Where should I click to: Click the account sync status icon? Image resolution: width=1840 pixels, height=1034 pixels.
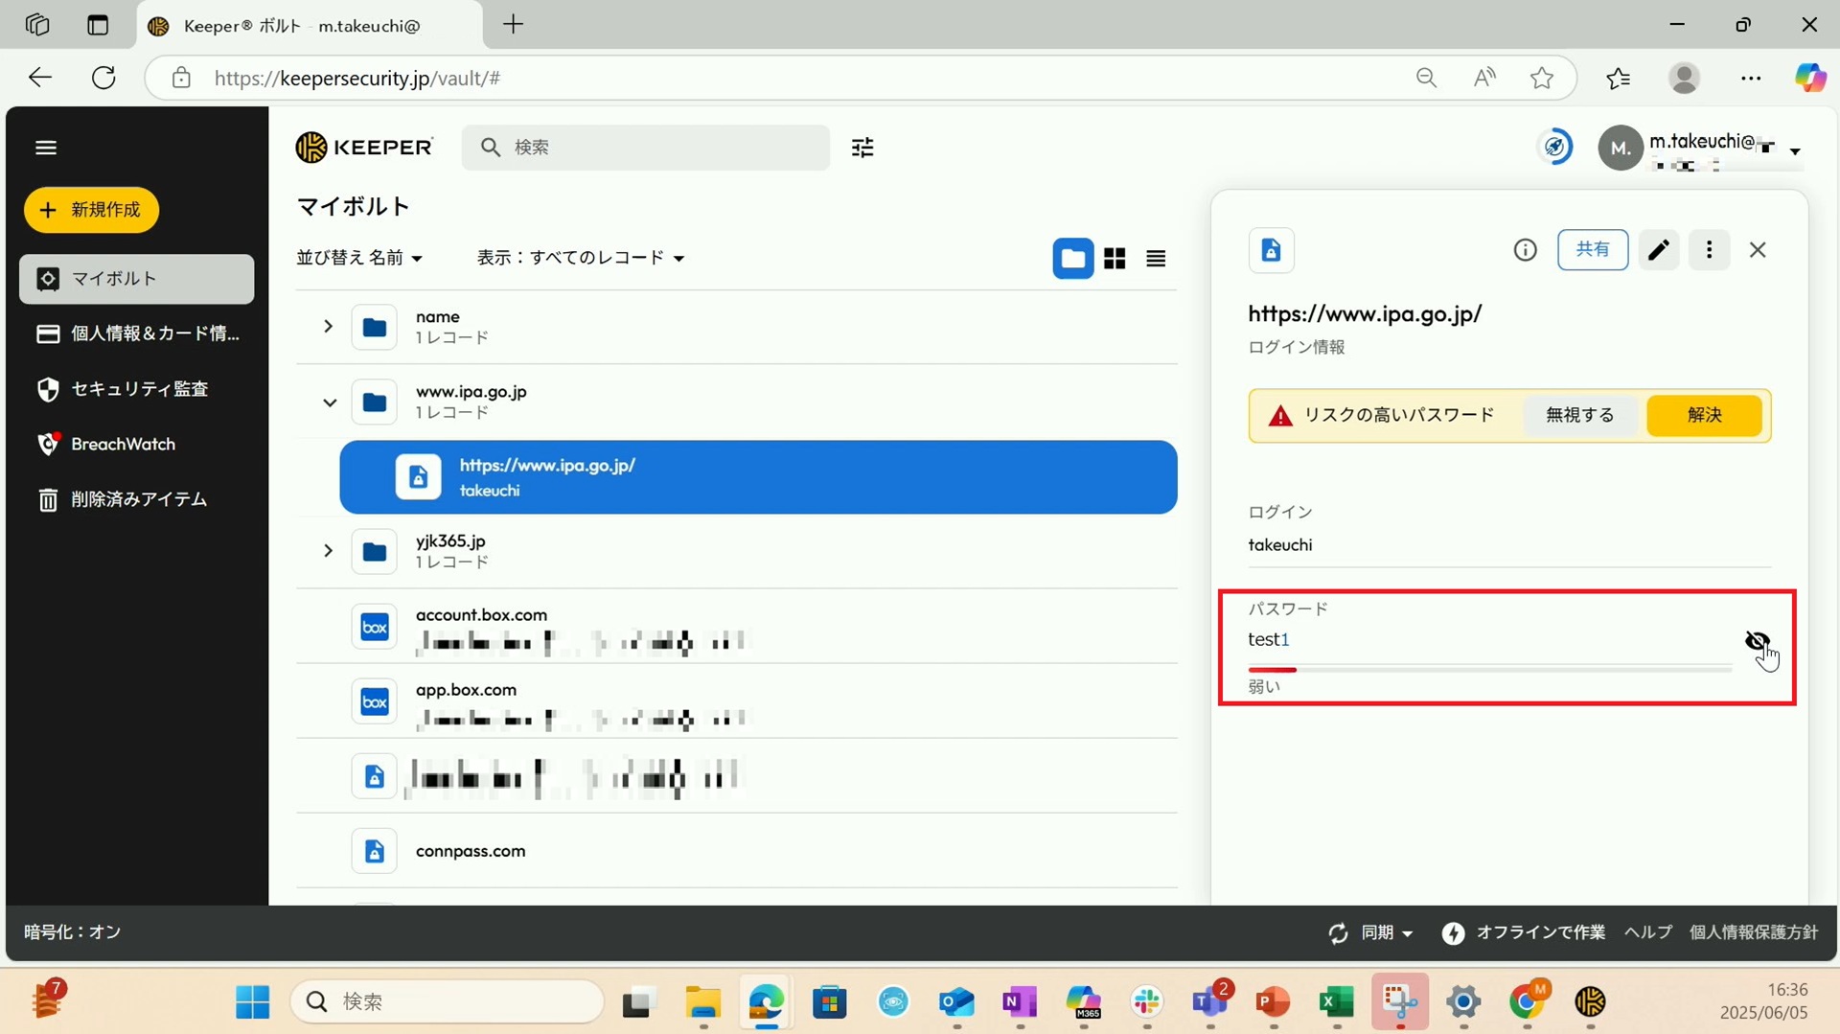(x=1554, y=148)
